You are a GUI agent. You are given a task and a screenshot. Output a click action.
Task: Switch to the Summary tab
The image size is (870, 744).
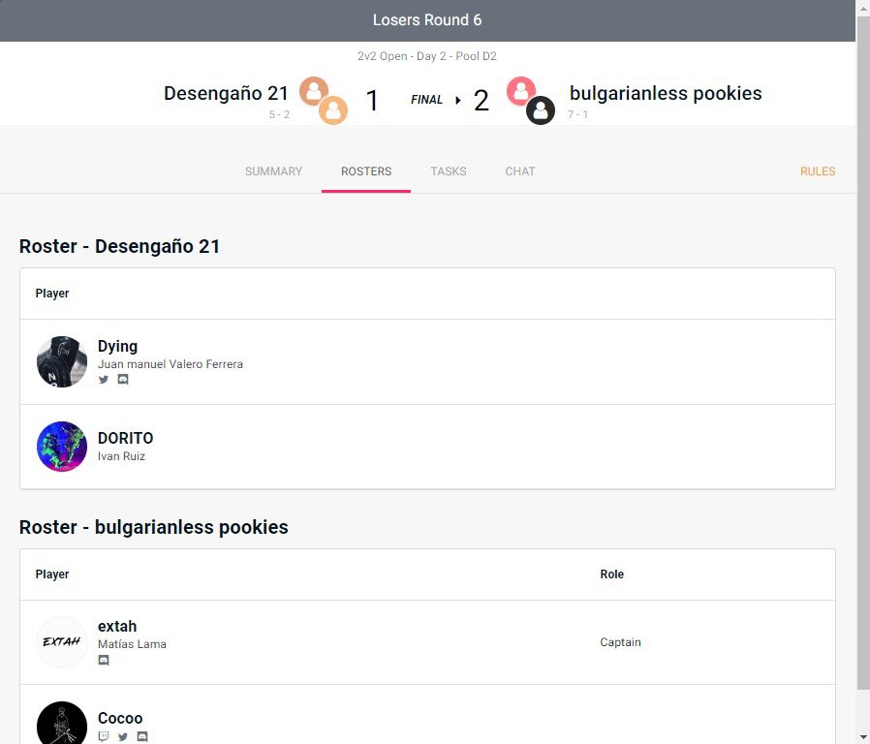tap(273, 171)
